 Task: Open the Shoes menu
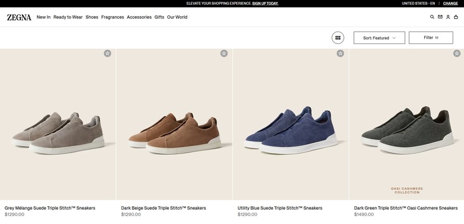click(x=92, y=17)
